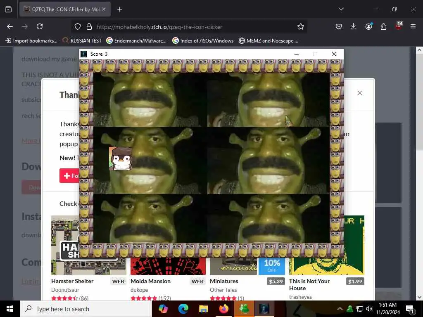
Task: Switch to the game window taskbar icon
Action: point(264,309)
